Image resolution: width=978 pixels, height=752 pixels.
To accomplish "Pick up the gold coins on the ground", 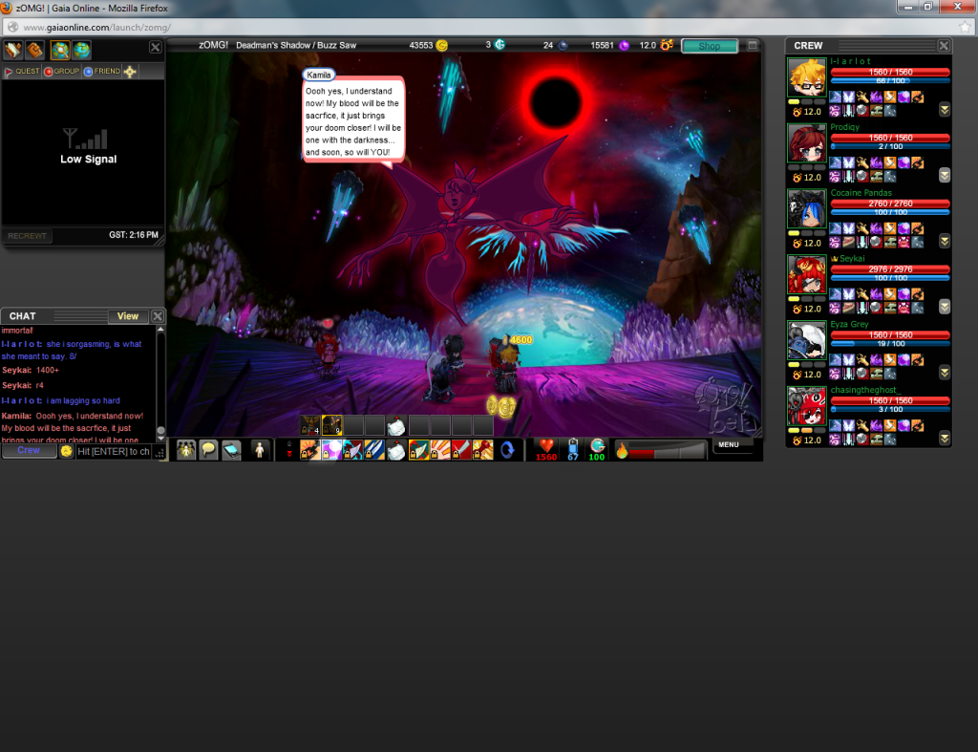I will [501, 406].
